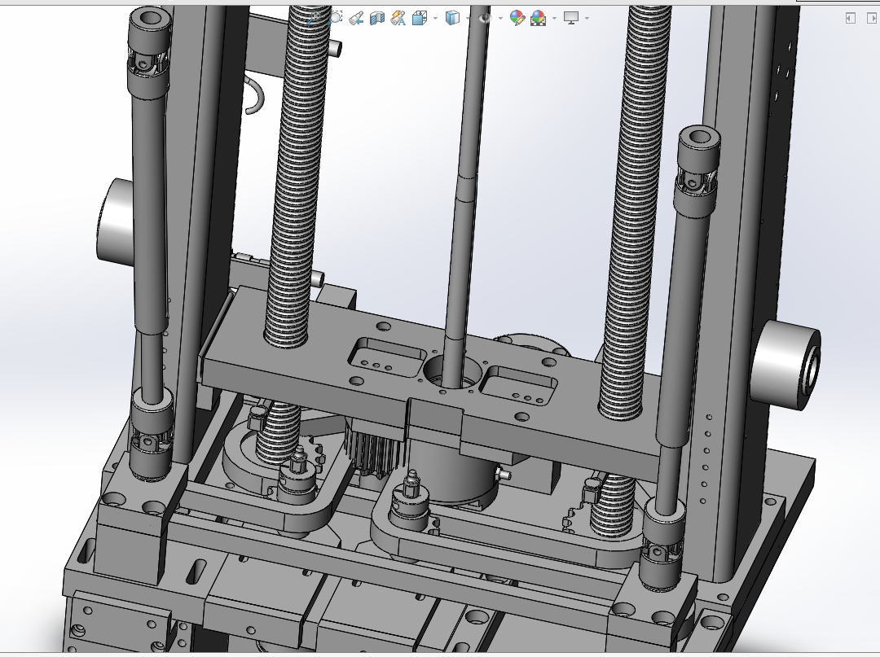Click the View Orientation cube icon
Viewport: 880px width, 657px height.
point(420,18)
